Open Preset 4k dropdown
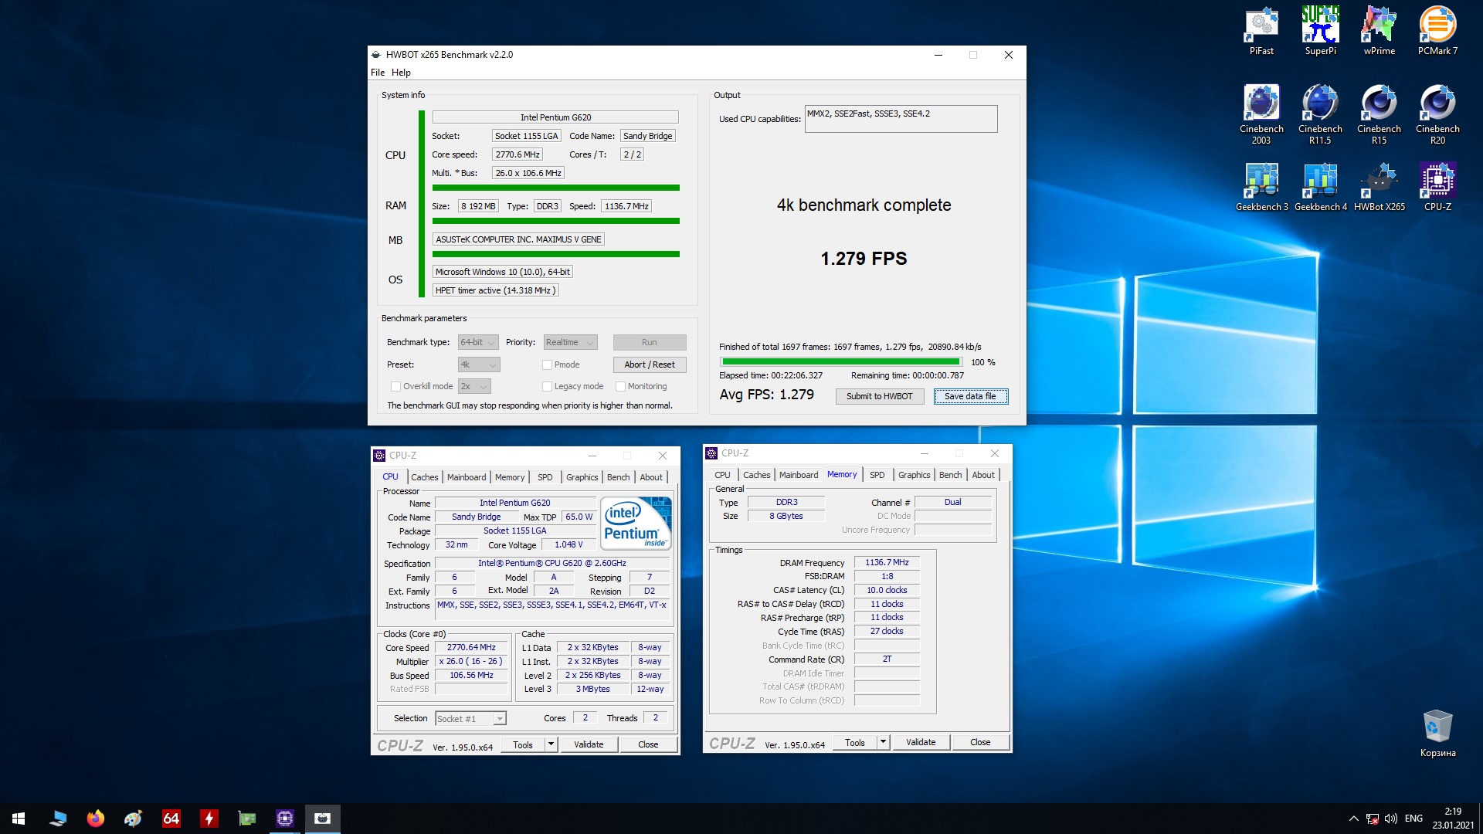Image resolution: width=1483 pixels, height=834 pixels. 479,364
